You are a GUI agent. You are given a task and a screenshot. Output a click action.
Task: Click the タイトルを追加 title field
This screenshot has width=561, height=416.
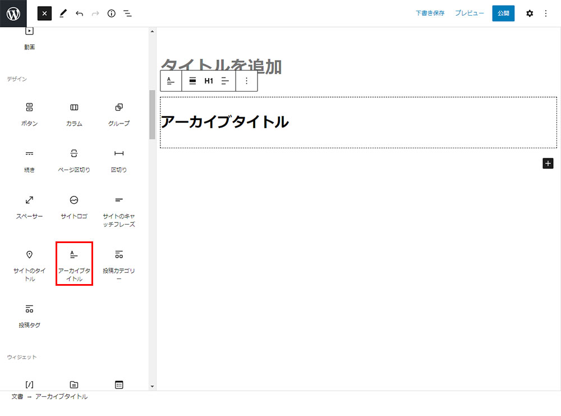pyautogui.click(x=221, y=66)
